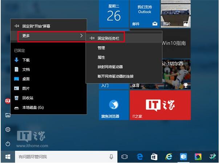Open the 旗鱼浏览器 tile
This screenshot has height=163, width=219.
click(114, 105)
